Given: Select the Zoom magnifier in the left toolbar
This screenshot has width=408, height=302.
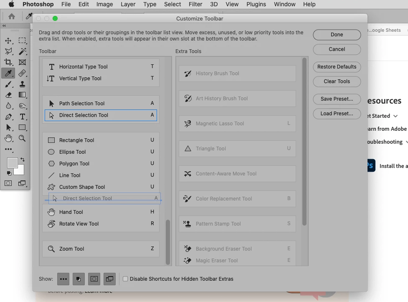Looking at the screenshot, I should pos(22,138).
